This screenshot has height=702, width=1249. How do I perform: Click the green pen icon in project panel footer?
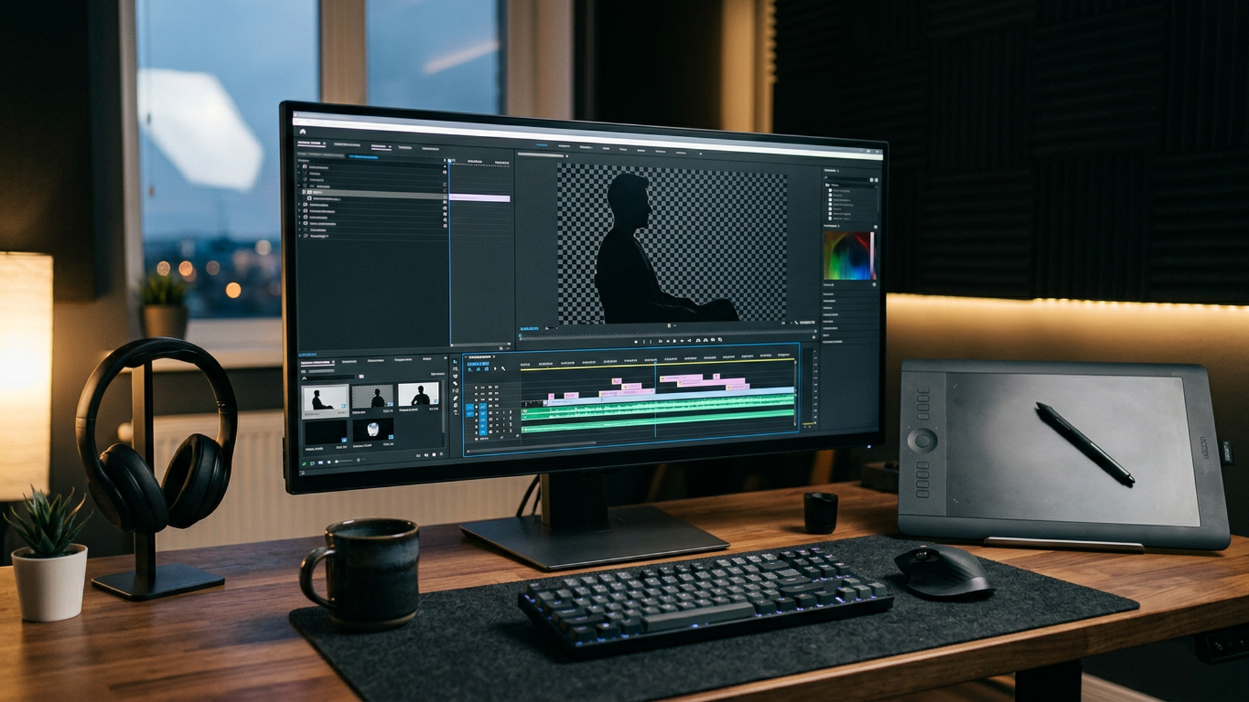(304, 463)
